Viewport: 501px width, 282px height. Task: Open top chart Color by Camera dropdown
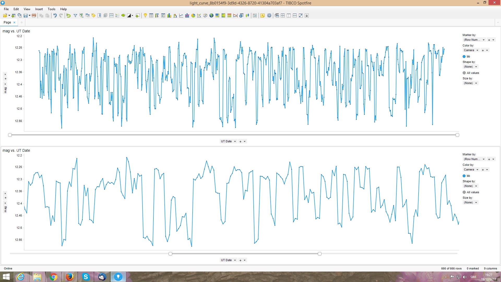point(478,50)
